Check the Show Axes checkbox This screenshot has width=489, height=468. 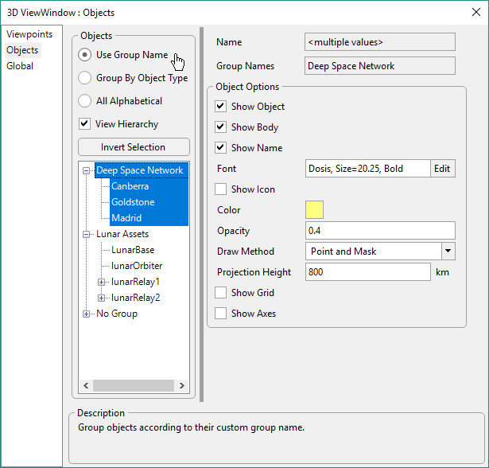[220, 314]
